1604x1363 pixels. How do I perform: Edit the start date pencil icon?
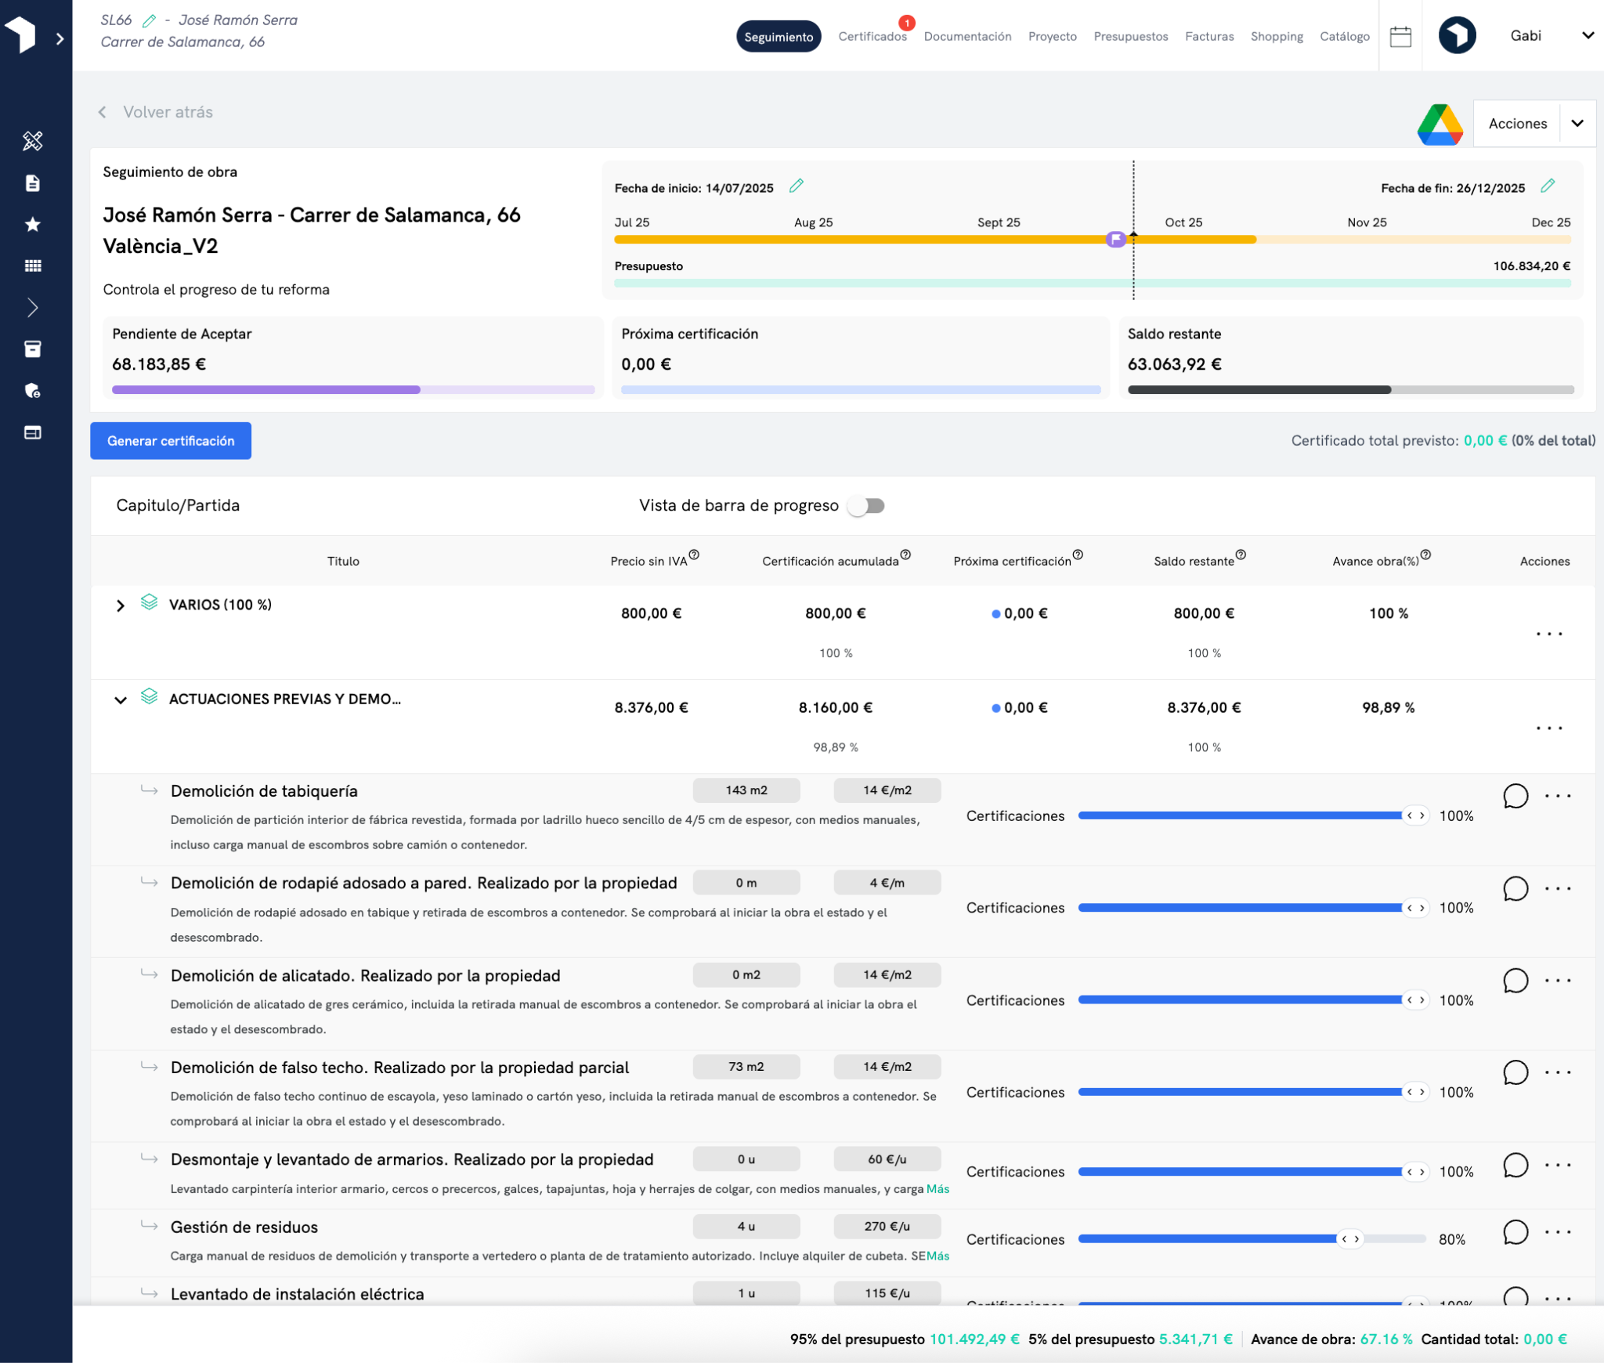[x=797, y=186]
